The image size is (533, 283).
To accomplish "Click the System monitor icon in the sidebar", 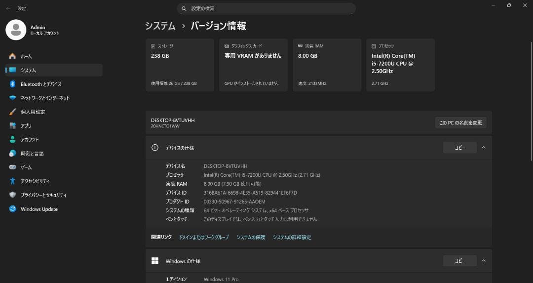I will click(12, 70).
